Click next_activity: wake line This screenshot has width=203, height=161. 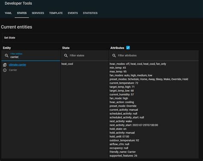pos(121,121)
